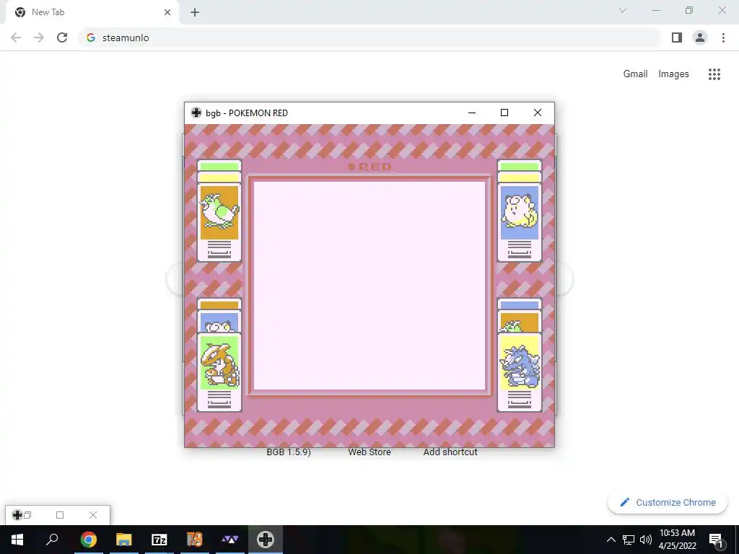The image size is (739, 554).
Task: Click the Add shortcut tile
Action: [x=450, y=452]
